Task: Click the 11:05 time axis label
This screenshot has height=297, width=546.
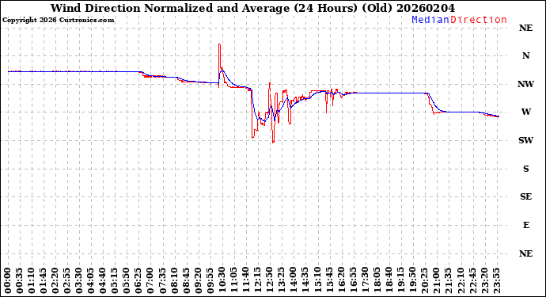Action: click(234, 280)
